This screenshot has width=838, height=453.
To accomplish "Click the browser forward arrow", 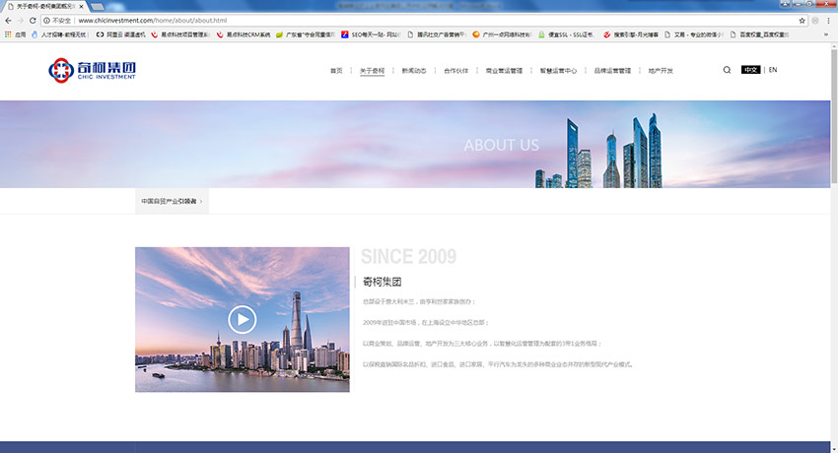I will click(21, 21).
